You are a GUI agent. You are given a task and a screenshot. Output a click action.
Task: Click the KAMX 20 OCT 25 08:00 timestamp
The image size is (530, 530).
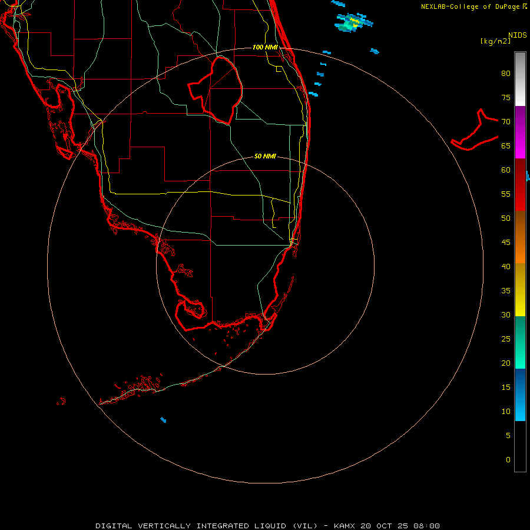coord(387,526)
